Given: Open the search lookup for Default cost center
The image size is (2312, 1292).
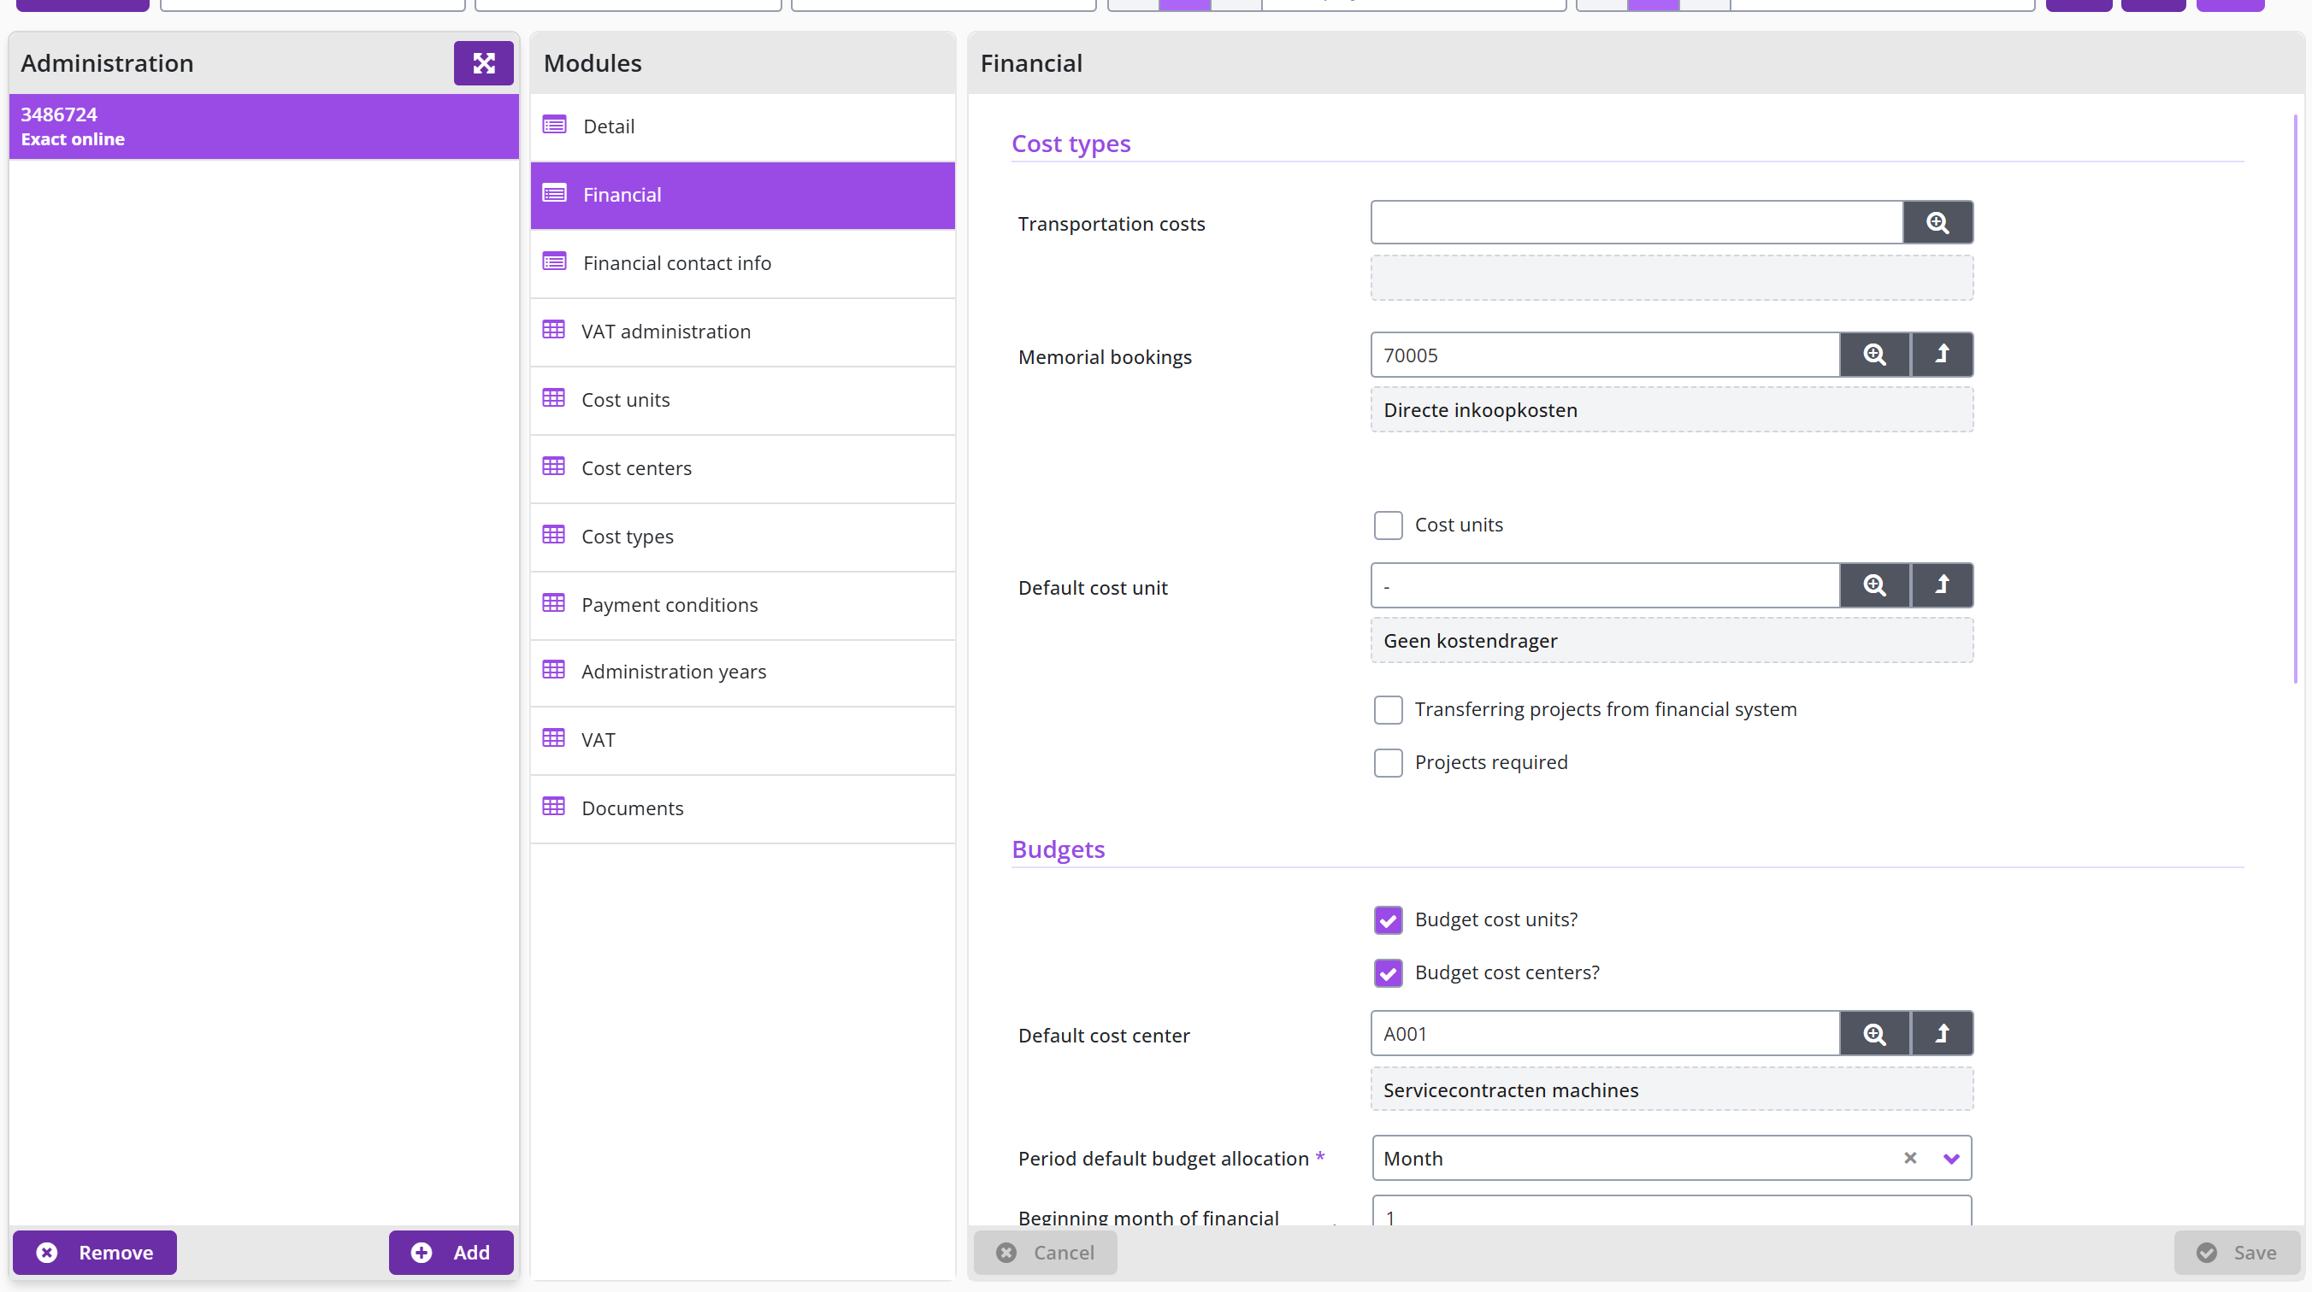Looking at the screenshot, I should (1874, 1034).
